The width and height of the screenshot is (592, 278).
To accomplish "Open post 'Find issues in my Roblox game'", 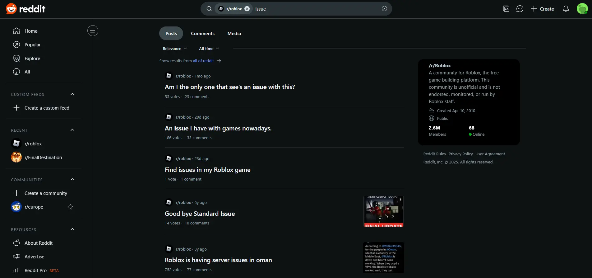I will click(207, 170).
